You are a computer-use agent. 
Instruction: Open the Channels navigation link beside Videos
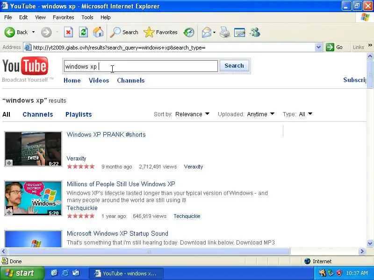click(131, 80)
